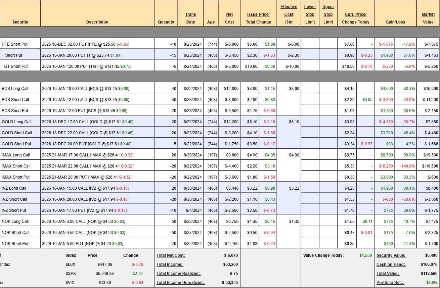Click Upper Stop Limit cell for PFE Short Put
This screenshot has width=440, height=288.
point(328,44)
